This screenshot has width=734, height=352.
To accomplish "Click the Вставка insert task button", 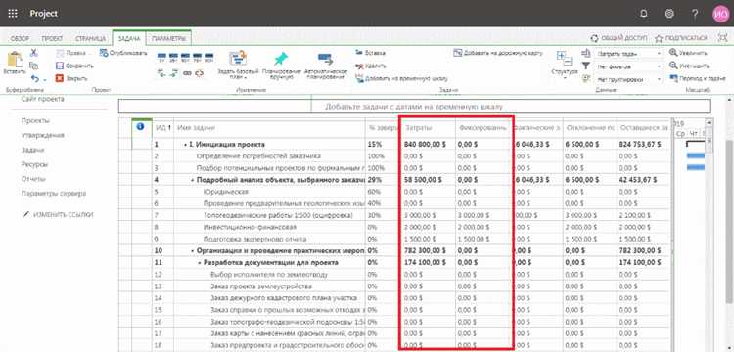I will tap(371, 53).
